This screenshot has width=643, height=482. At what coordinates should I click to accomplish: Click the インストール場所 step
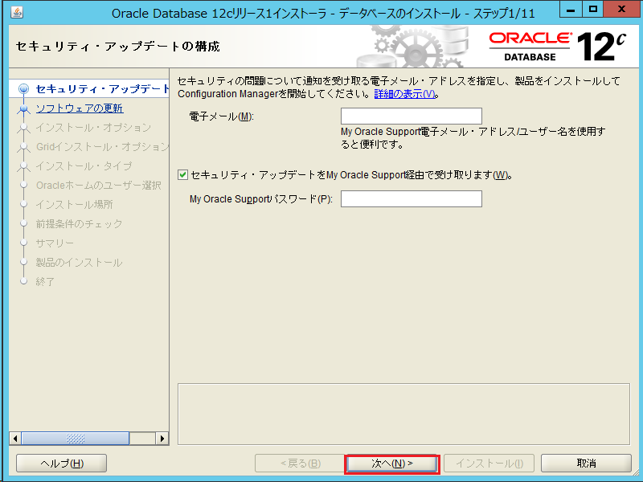(74, 205)
